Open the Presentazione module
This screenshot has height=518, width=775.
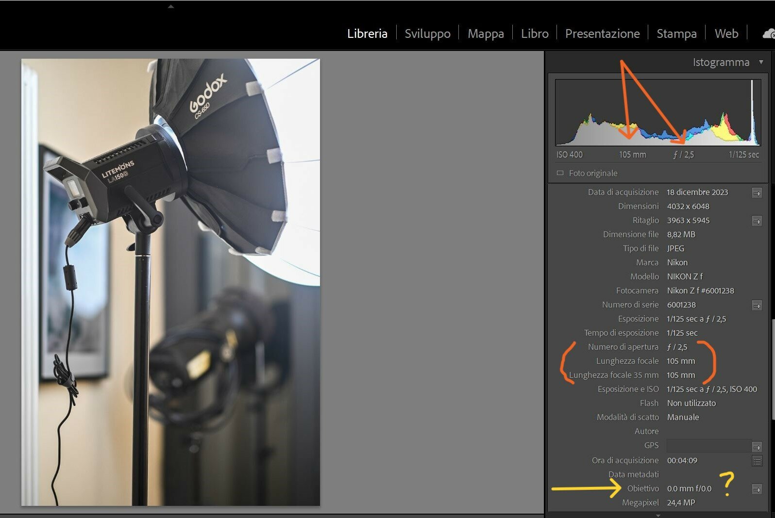(x=602, y=33)
